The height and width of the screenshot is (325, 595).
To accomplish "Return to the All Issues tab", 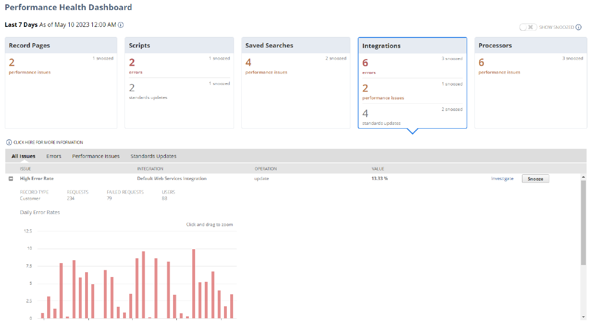I will point(23,156).
